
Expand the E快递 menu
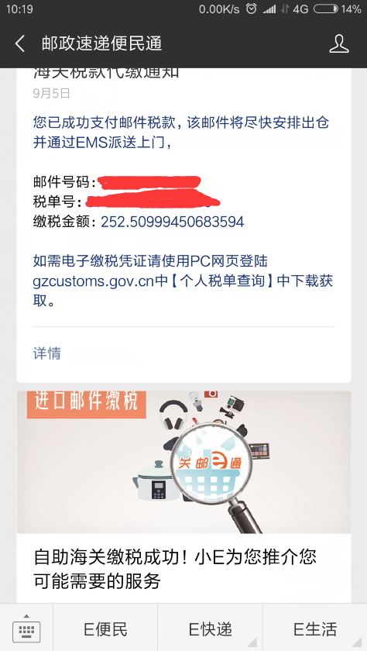[211, 629]
